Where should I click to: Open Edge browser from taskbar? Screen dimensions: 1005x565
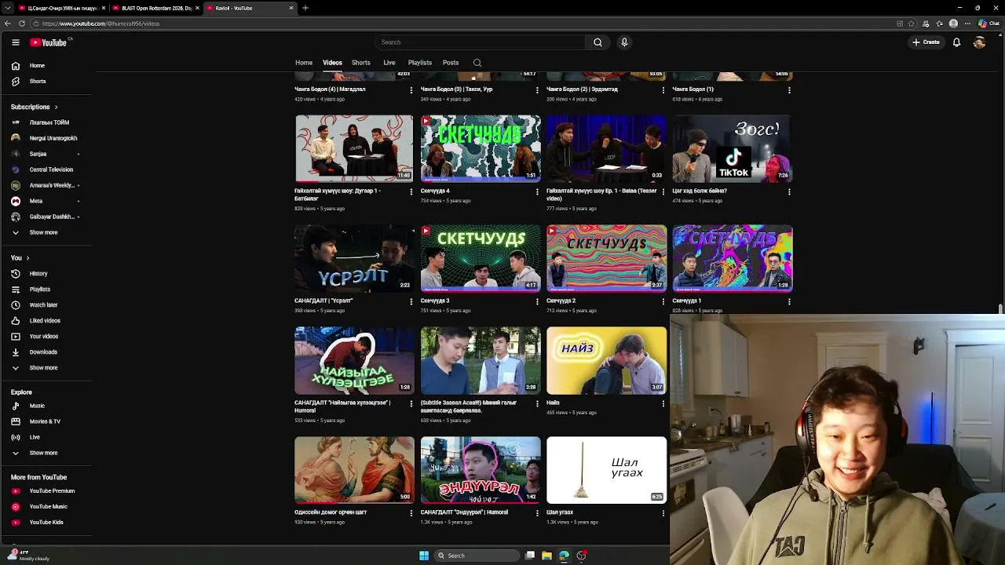tap(564, 556)
